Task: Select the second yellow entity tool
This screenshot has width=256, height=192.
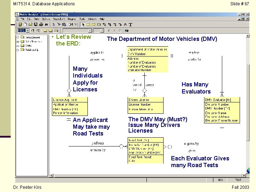Action: pyautogui.click(x=94, y=25)
